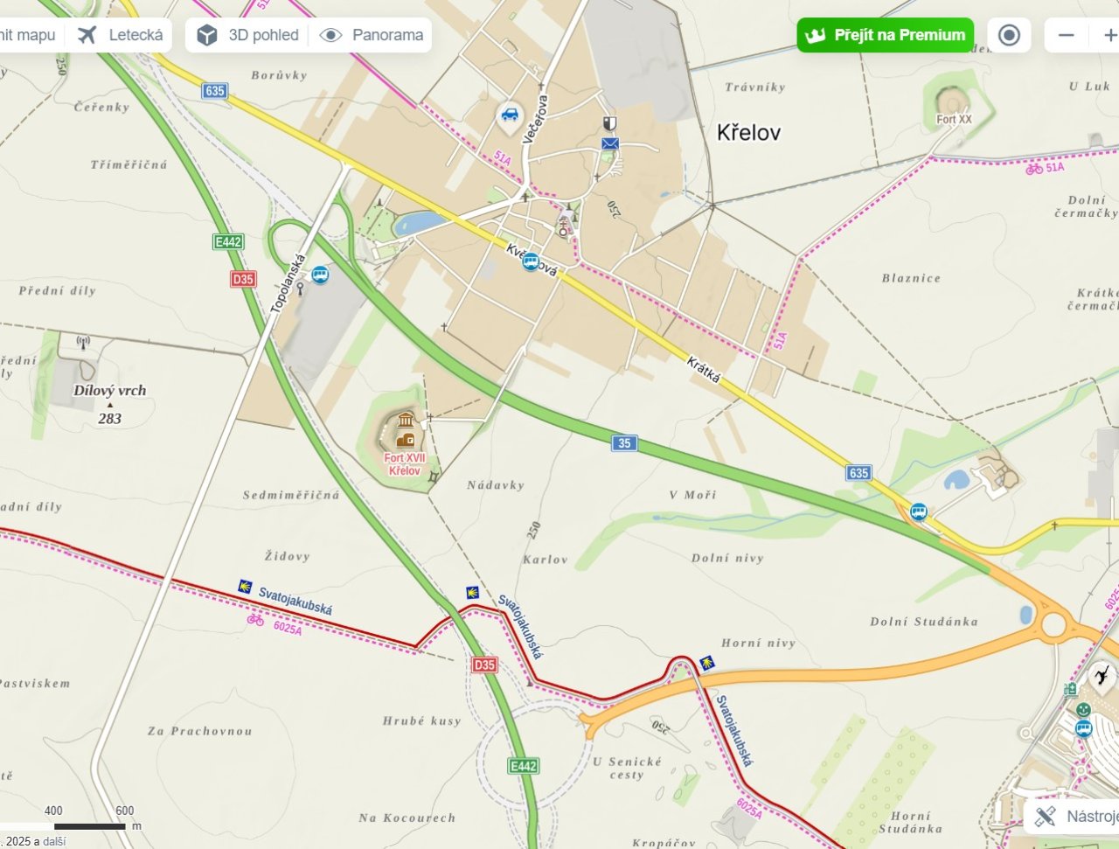
Task: Select the post office envelope icon
Action: tap(609, 143)
